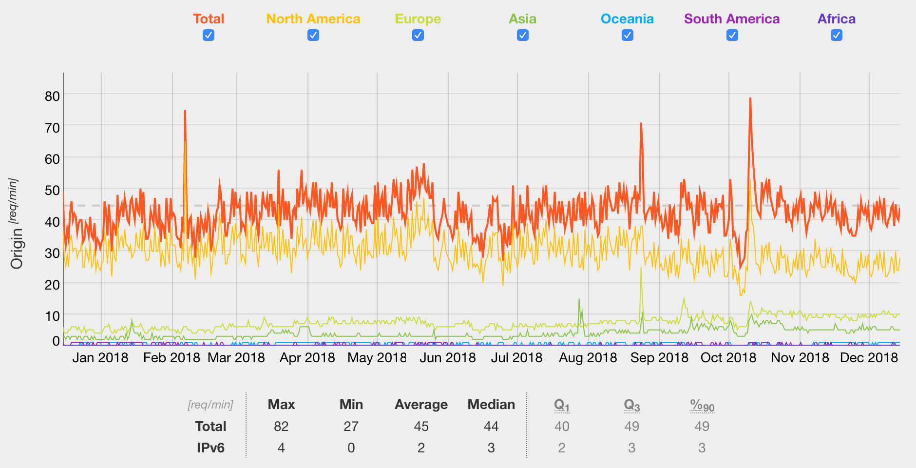The image size is (916, 468).
Task: Select the Median column header
Action: point(491,404)
